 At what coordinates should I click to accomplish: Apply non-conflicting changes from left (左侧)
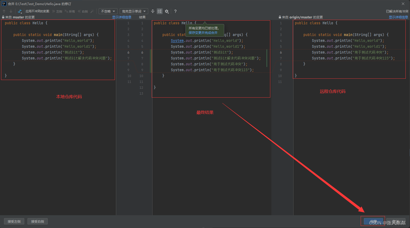coord(57,11)
